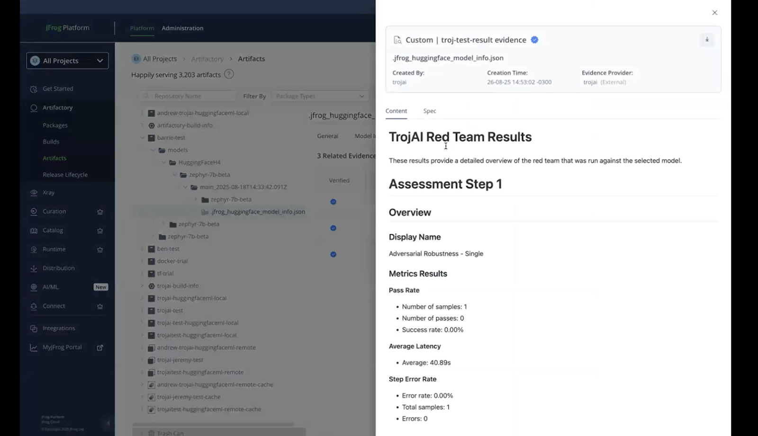Viewport: 758px width, 436px height.
Task: Click the New badge next to AI/ML
Action: (x=101, y=287)
